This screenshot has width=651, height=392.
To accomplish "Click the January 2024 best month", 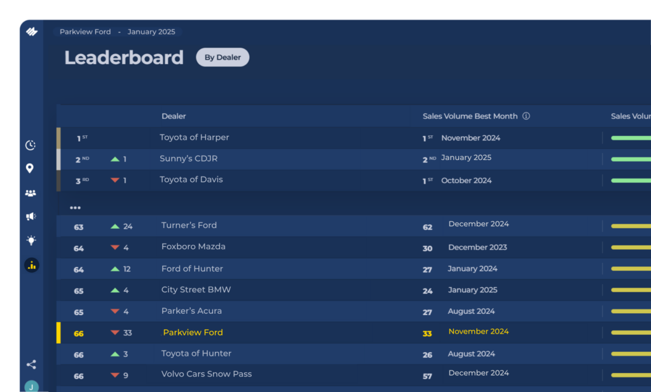I will [472, 269].
